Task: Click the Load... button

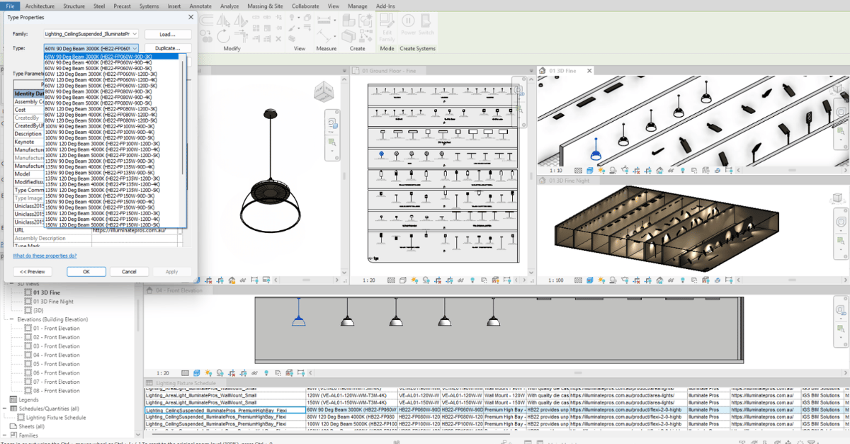Action: pyautogui.click(x=168, y=34)
